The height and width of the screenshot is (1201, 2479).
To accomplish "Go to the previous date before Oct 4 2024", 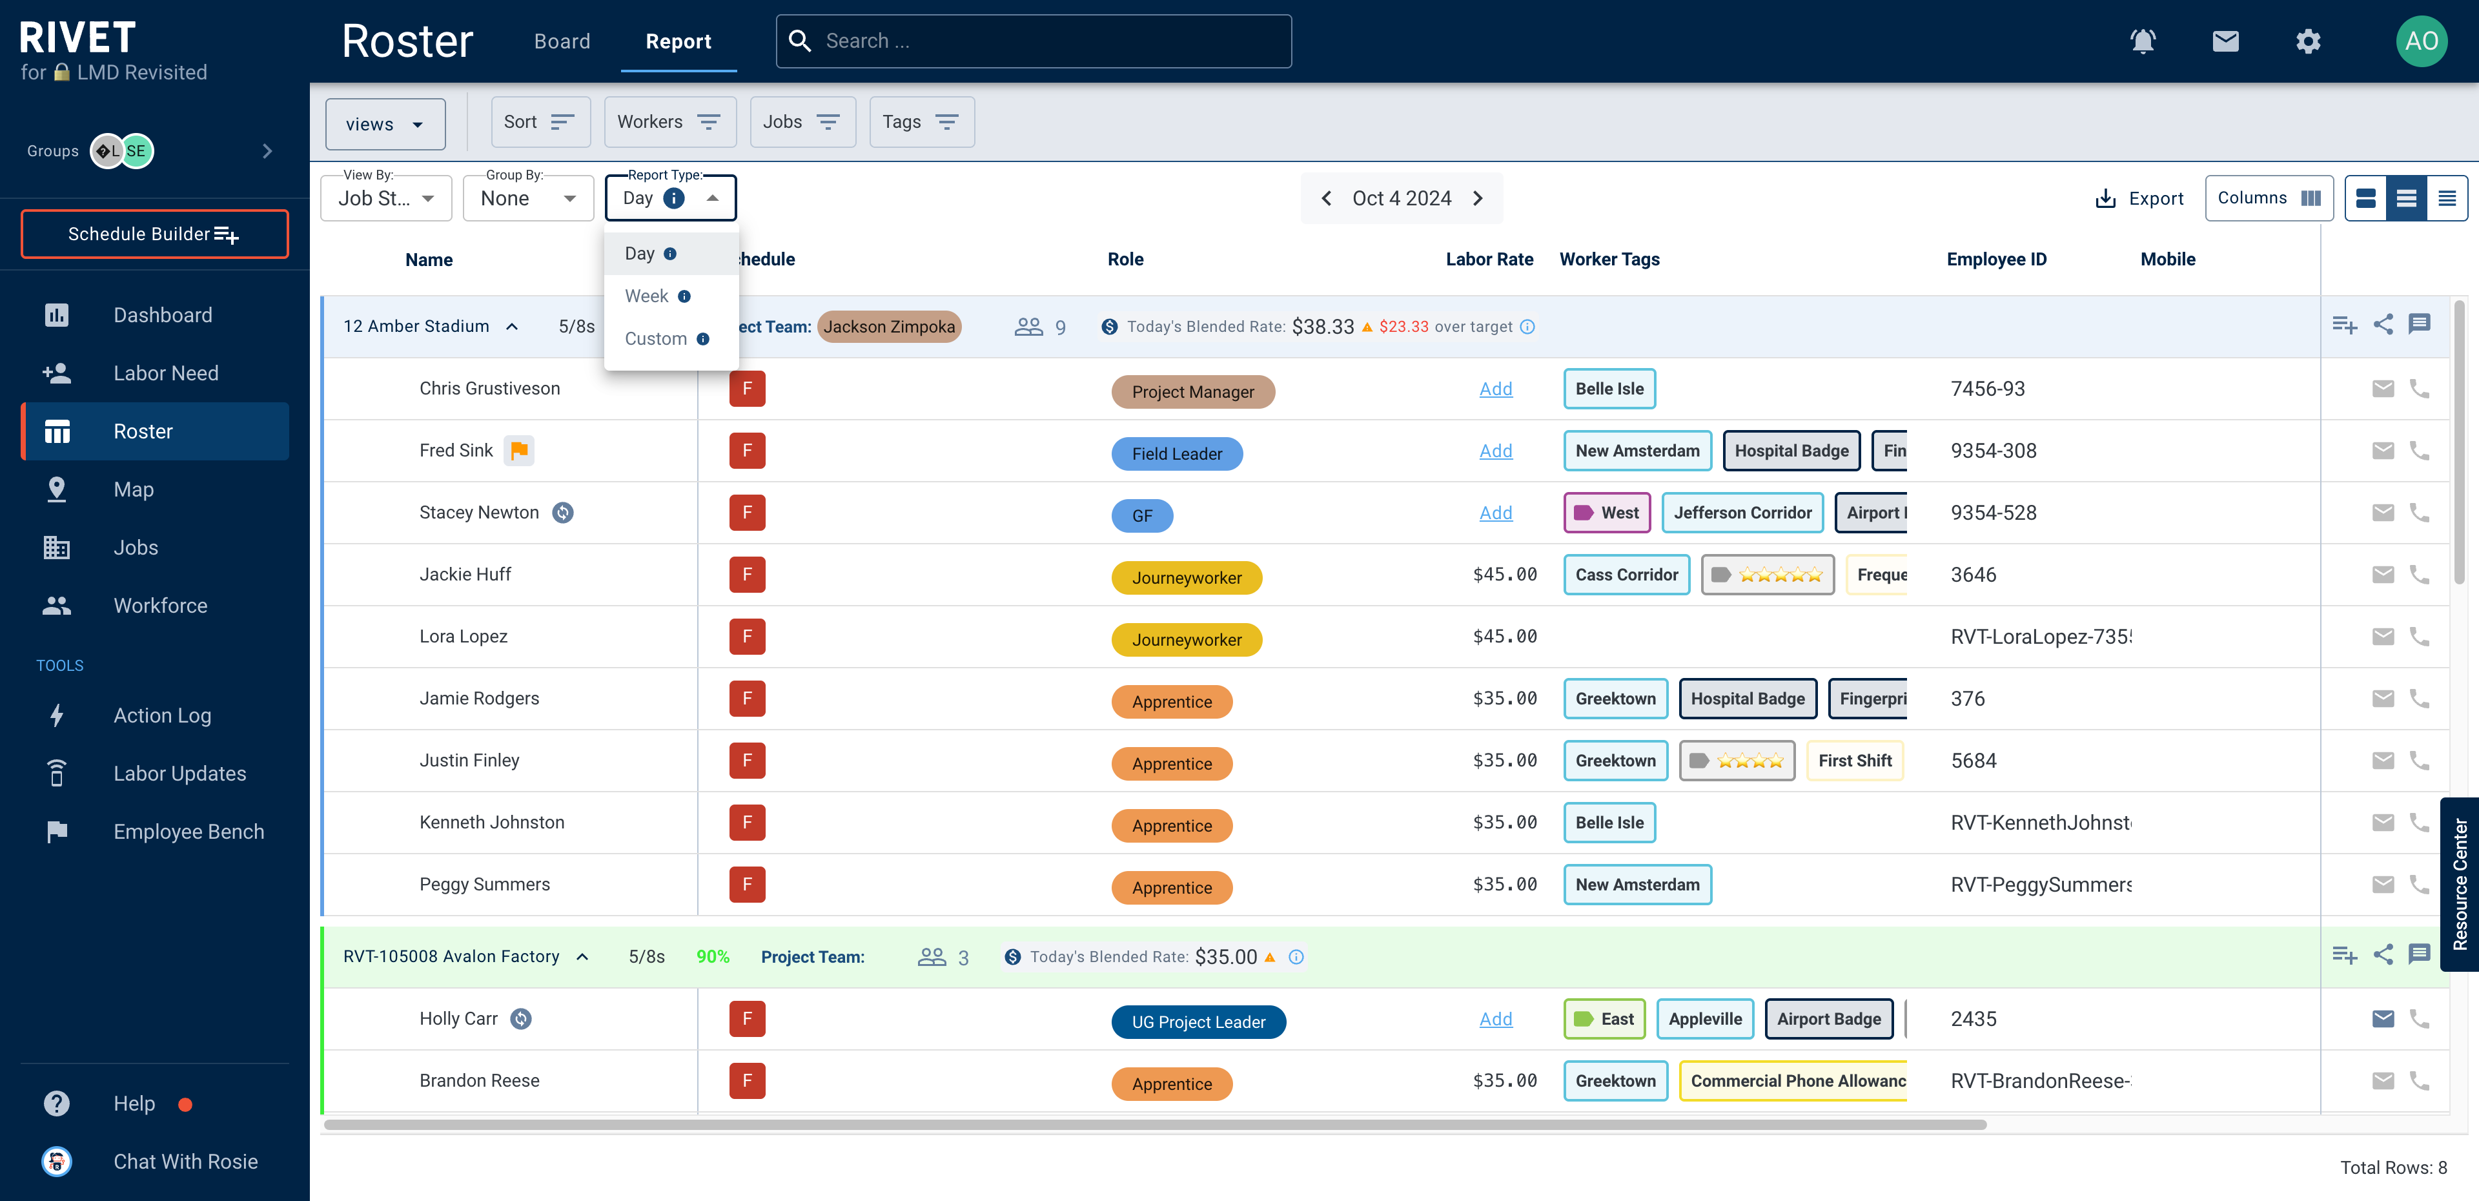I will [x=1326, y=198].
